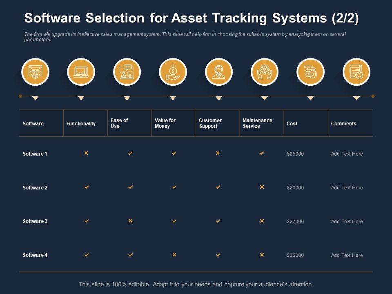This screenshot has width=392, height=294.
Task: Click Software 2 Functionality check mark
Action: 87,187
